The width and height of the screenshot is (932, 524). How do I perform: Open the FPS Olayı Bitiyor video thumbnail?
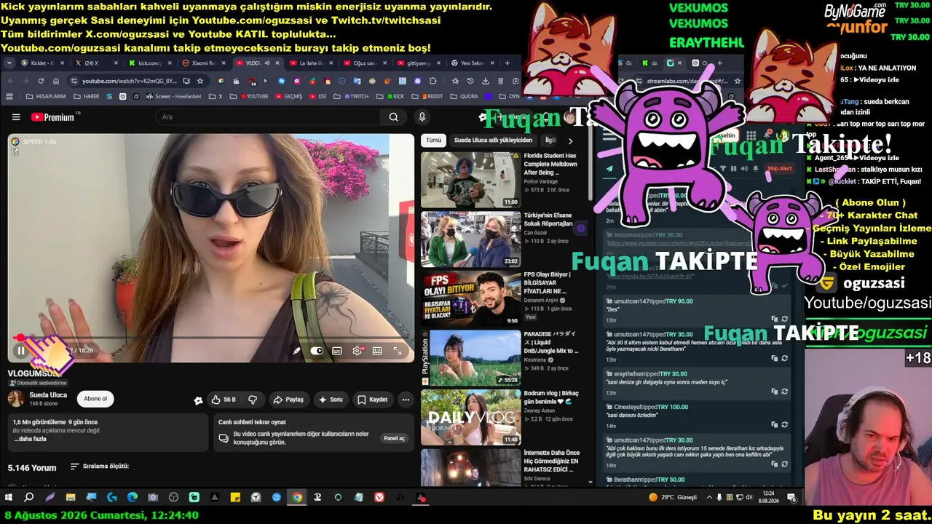[470, 299]
